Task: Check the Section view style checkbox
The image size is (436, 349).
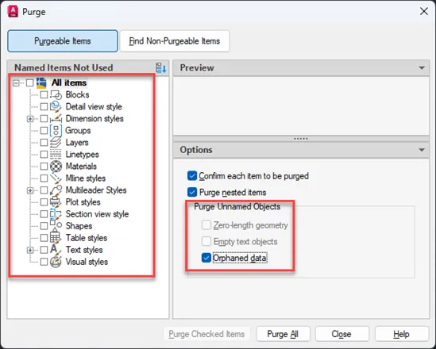Action: point(44,214)
